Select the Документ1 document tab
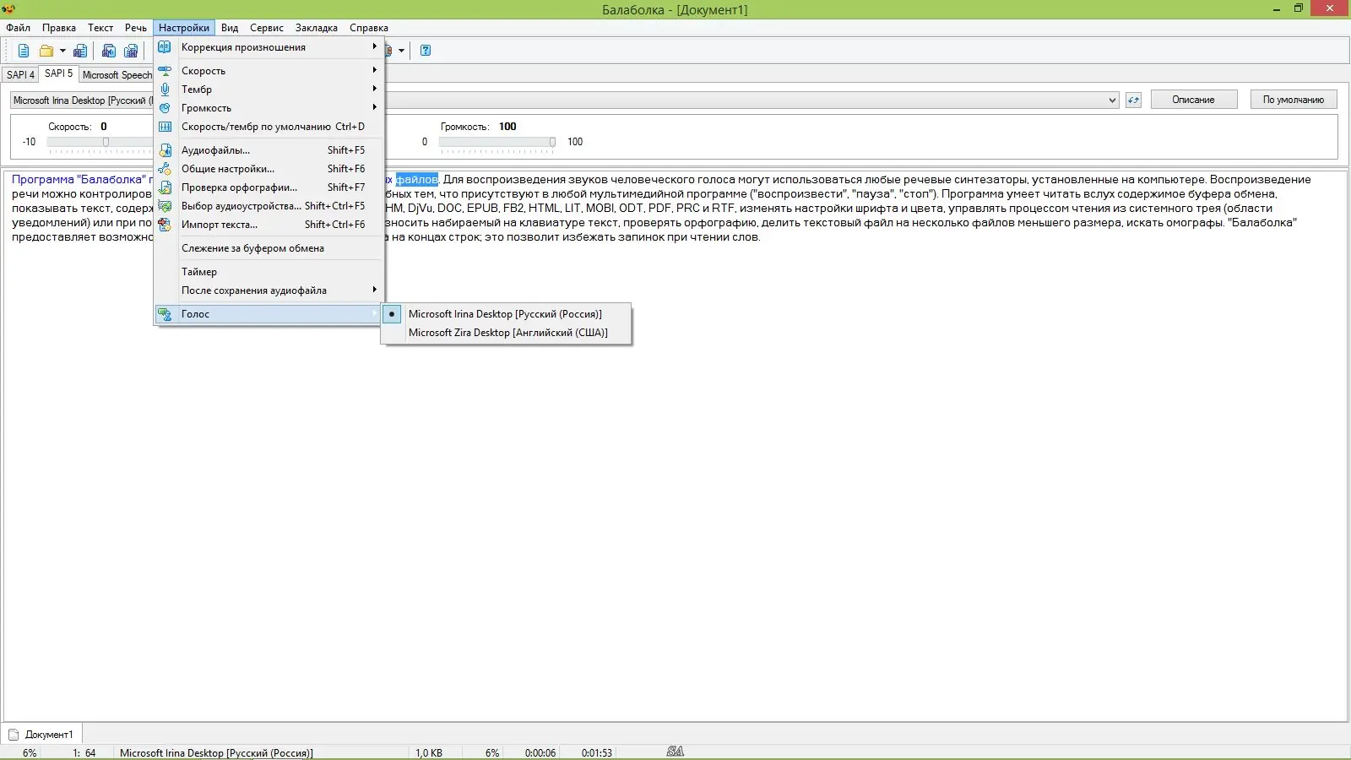1351x760 pixels. click(41, 735)
